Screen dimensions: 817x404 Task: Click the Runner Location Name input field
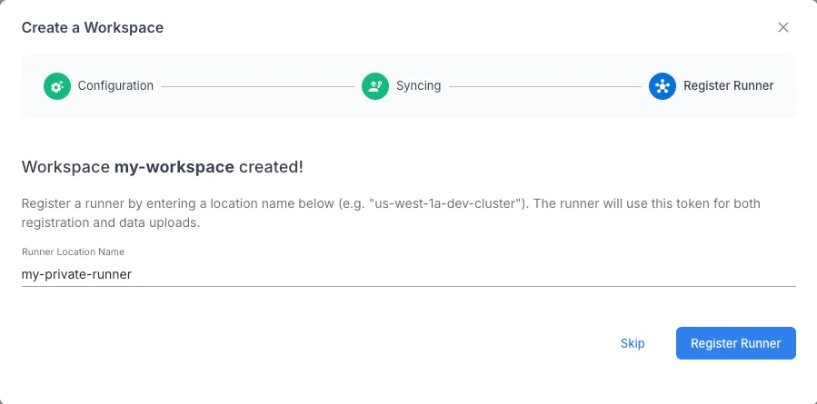pos(409,274)
